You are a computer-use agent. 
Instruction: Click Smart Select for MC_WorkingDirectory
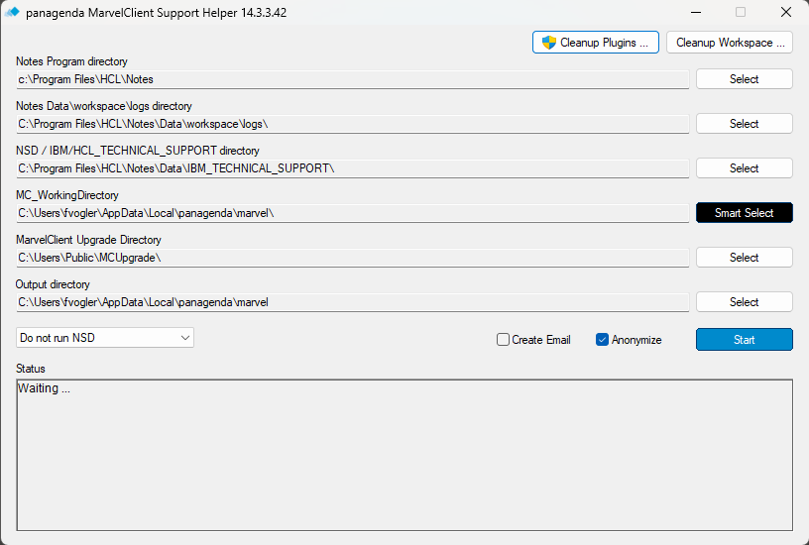pos(744,213)
